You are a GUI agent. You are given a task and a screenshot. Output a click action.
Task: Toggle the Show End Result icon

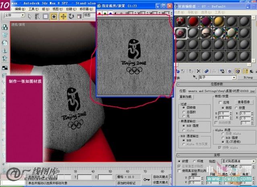click(x=245, y=71)
